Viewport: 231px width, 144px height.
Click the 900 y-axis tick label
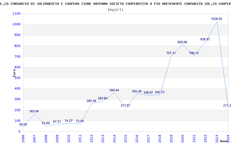tap(17, 35)
